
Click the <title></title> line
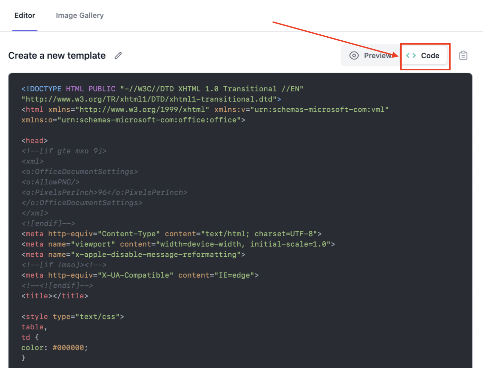[x=55, y=296]
